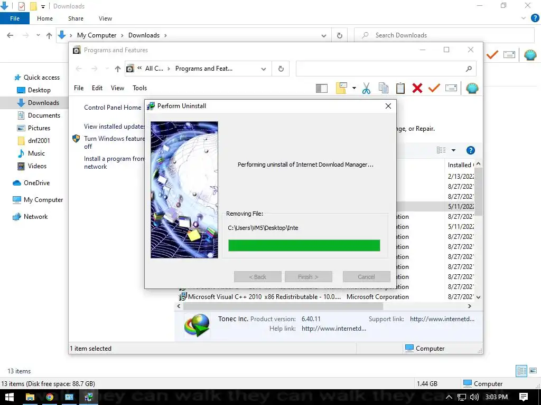Open Classic Shell settings in Programs and Features toolbar
541x405 pixels.
click(472, 89)
